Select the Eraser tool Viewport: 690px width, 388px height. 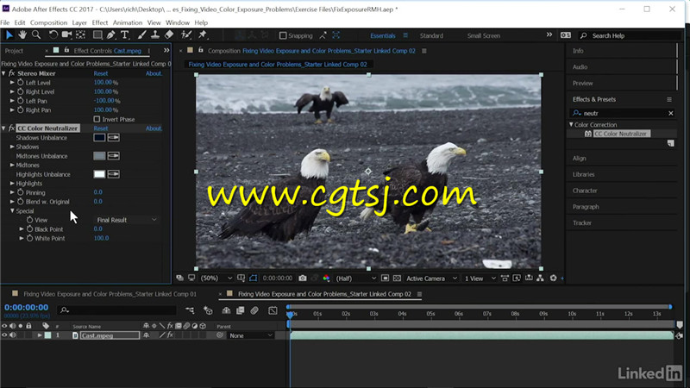coord(169,34)
